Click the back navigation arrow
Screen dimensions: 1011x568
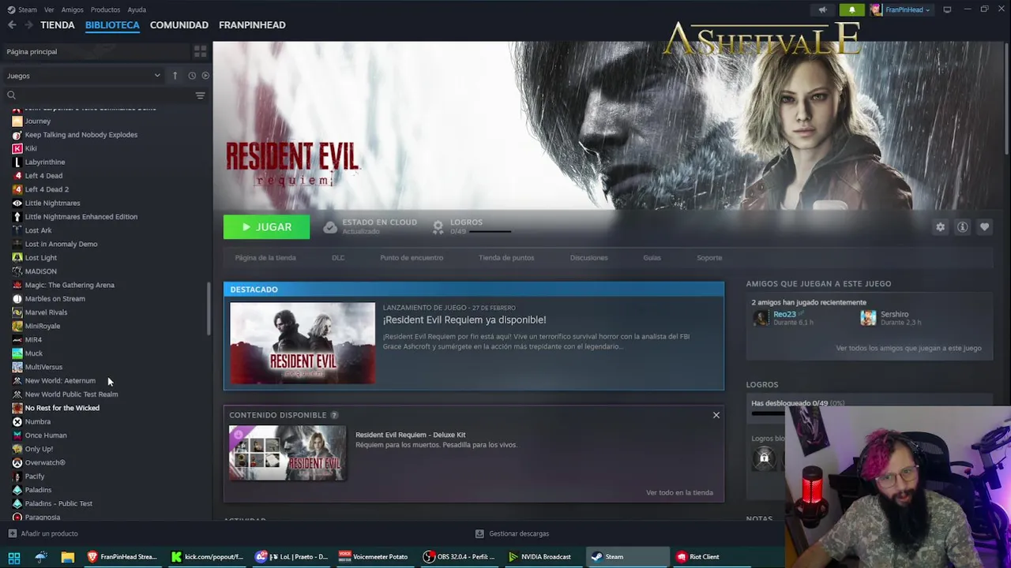[x=12, y=25]
